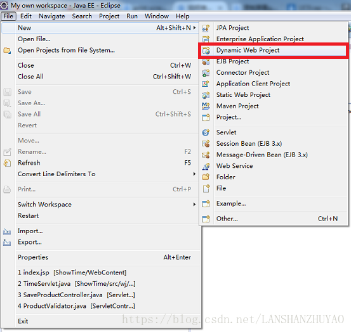Expand the New submenu arrow
The image size is (351, 332).
pyautogui.click(x=194, y=28)
